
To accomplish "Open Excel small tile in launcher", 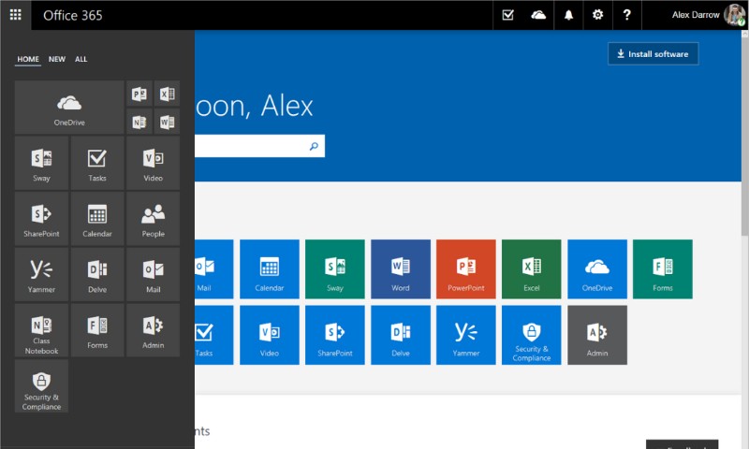I will pyautogui.click(x=167, y=94).
